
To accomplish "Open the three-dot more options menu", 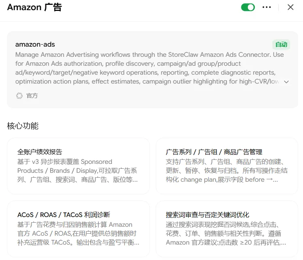I will point(267,7).
